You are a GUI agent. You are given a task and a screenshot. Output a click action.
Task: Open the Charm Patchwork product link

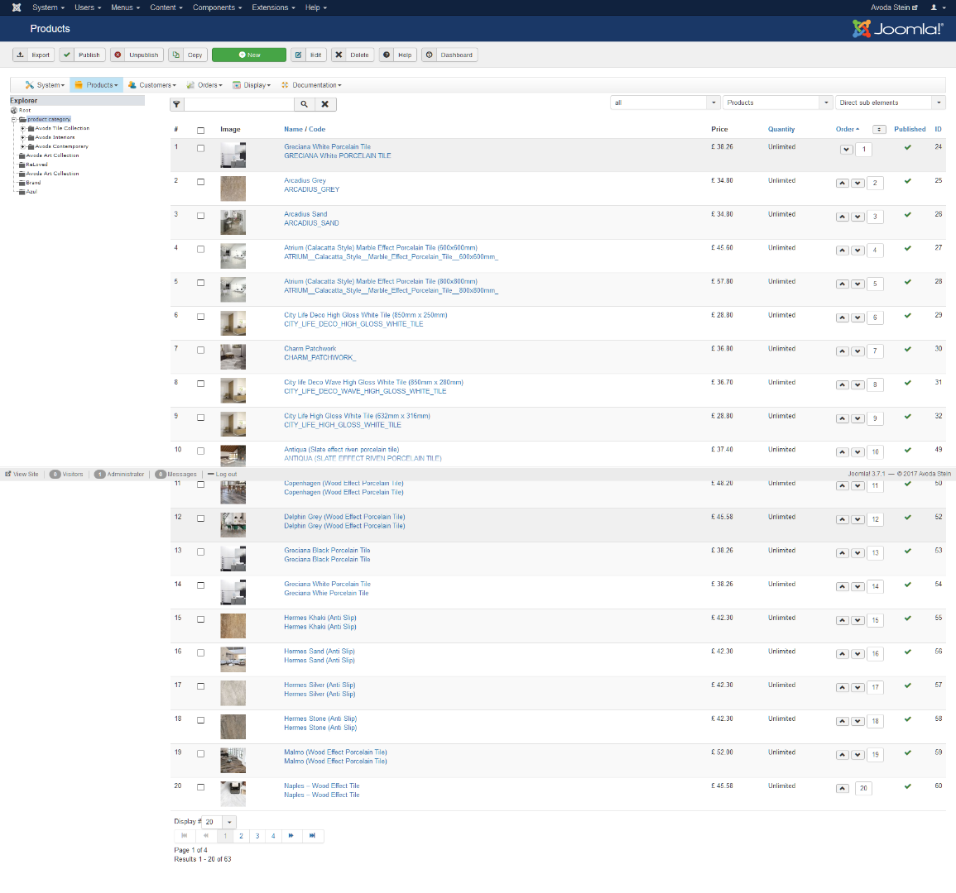pyautogui.click(x=310, y=348)
